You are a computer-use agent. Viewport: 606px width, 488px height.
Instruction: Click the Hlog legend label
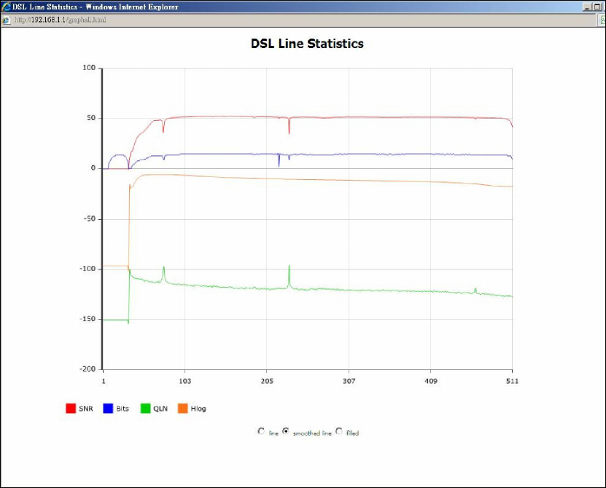[198, 409]
